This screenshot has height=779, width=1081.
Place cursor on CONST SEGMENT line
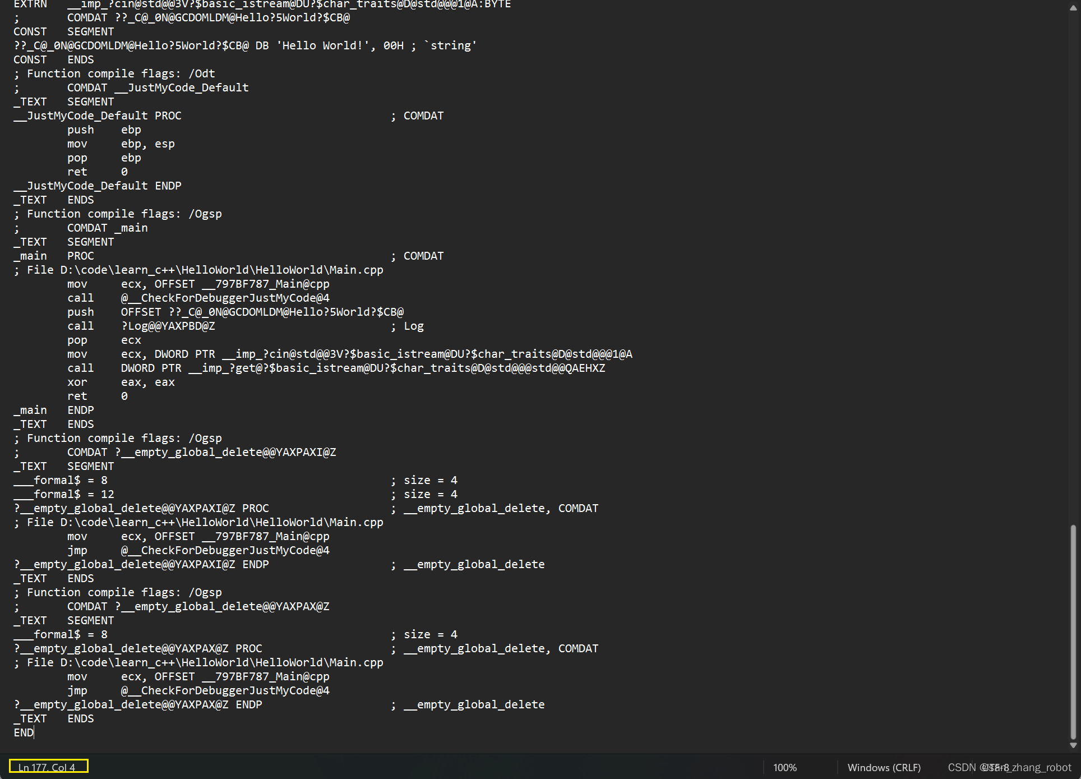[x=56, y=31]
